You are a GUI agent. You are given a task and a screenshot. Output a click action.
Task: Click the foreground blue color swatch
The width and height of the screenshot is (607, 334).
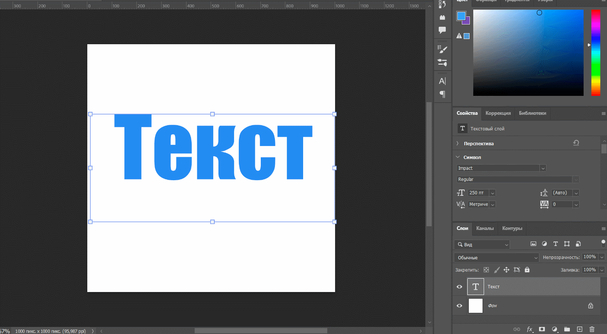point(461,16)
